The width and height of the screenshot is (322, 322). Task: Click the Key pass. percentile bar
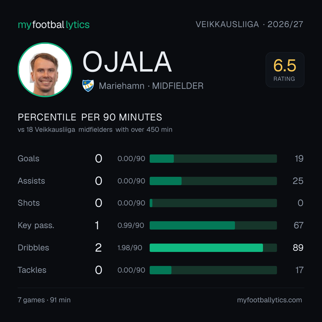[213, 225]
